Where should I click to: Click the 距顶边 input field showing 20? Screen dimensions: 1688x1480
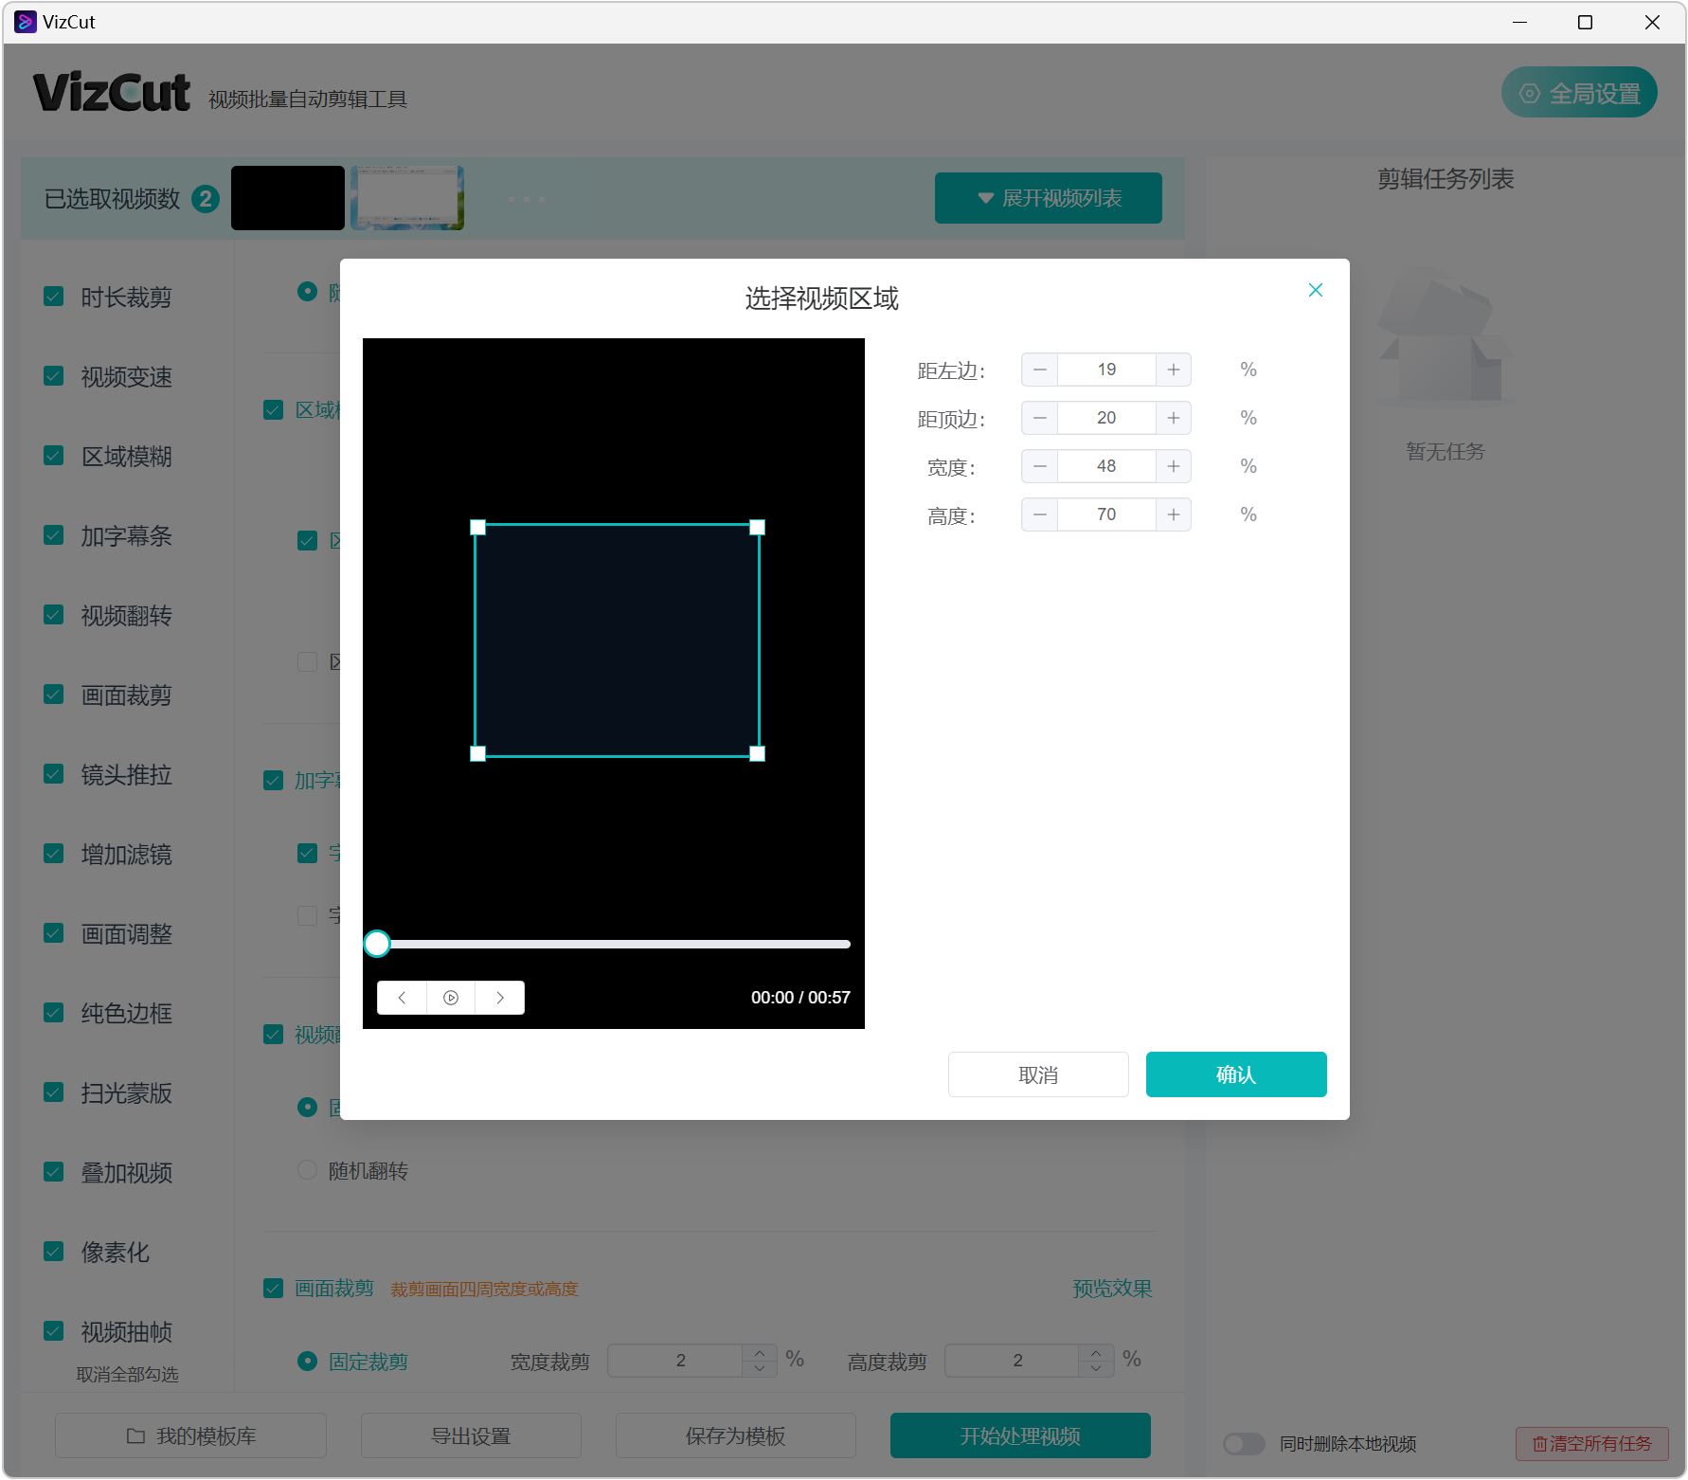point(1106,418)
